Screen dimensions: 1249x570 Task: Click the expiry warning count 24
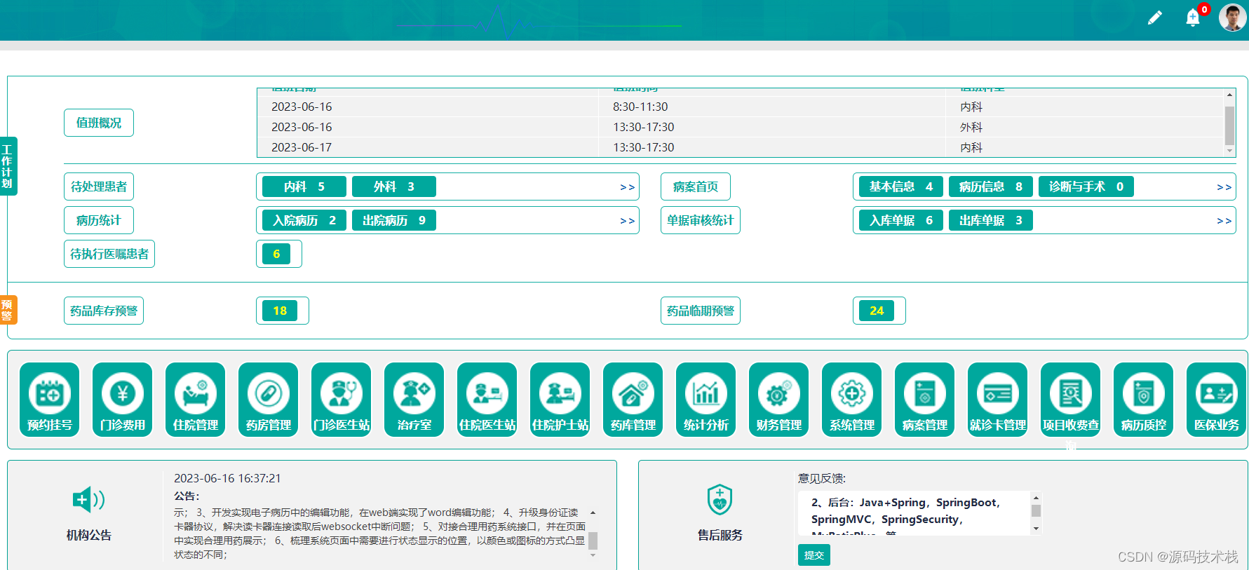877,311
